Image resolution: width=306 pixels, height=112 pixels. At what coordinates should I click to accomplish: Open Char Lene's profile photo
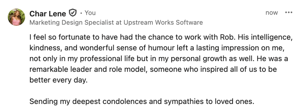tap(16, 17)
